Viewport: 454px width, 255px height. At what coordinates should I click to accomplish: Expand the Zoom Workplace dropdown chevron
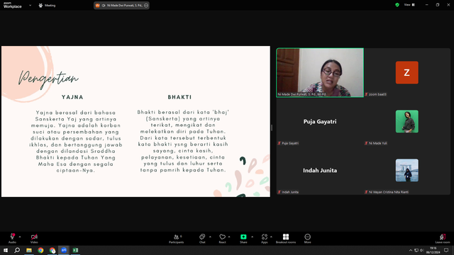[x=30, y=5]
